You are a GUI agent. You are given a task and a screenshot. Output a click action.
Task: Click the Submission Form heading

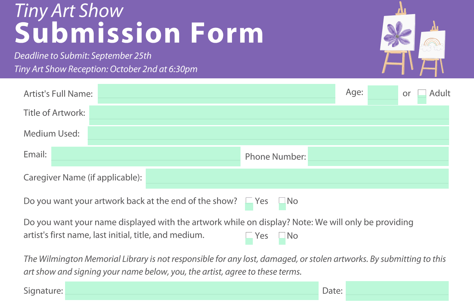click(x=139, y=33)
